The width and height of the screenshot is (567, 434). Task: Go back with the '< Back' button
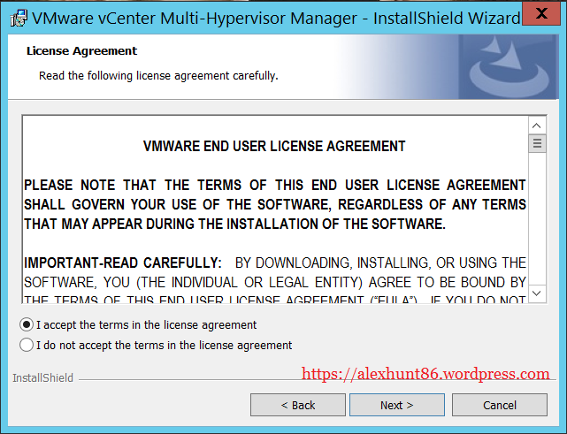(x=298, y=405)
